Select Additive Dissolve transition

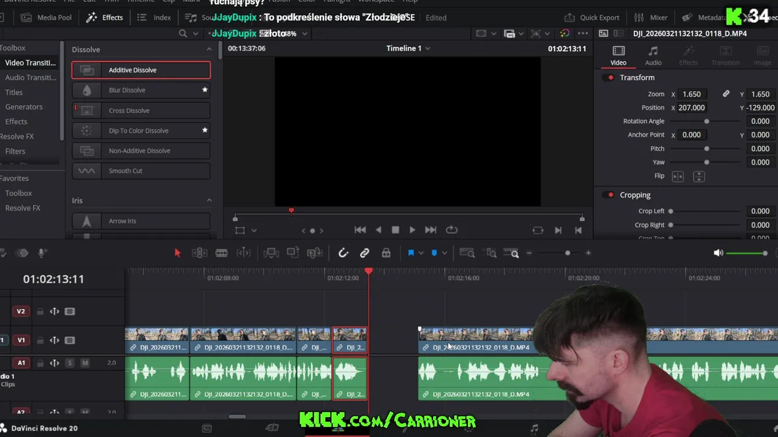pos(141,70)
